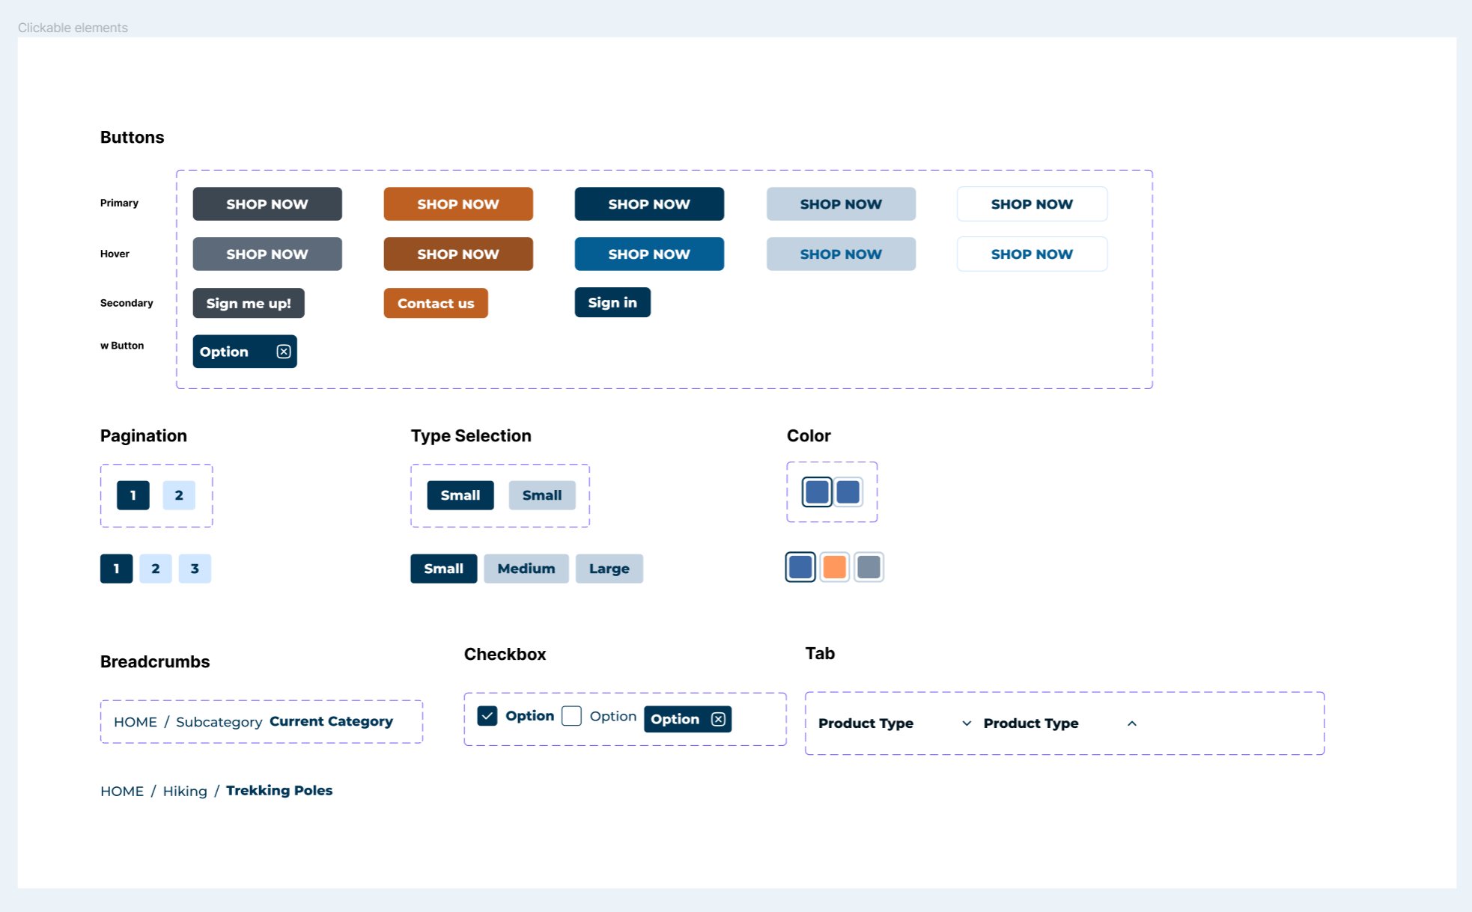Choose the Large size option
The width and height of the screenshot is (1472, 912).
[x=609, y=569]
